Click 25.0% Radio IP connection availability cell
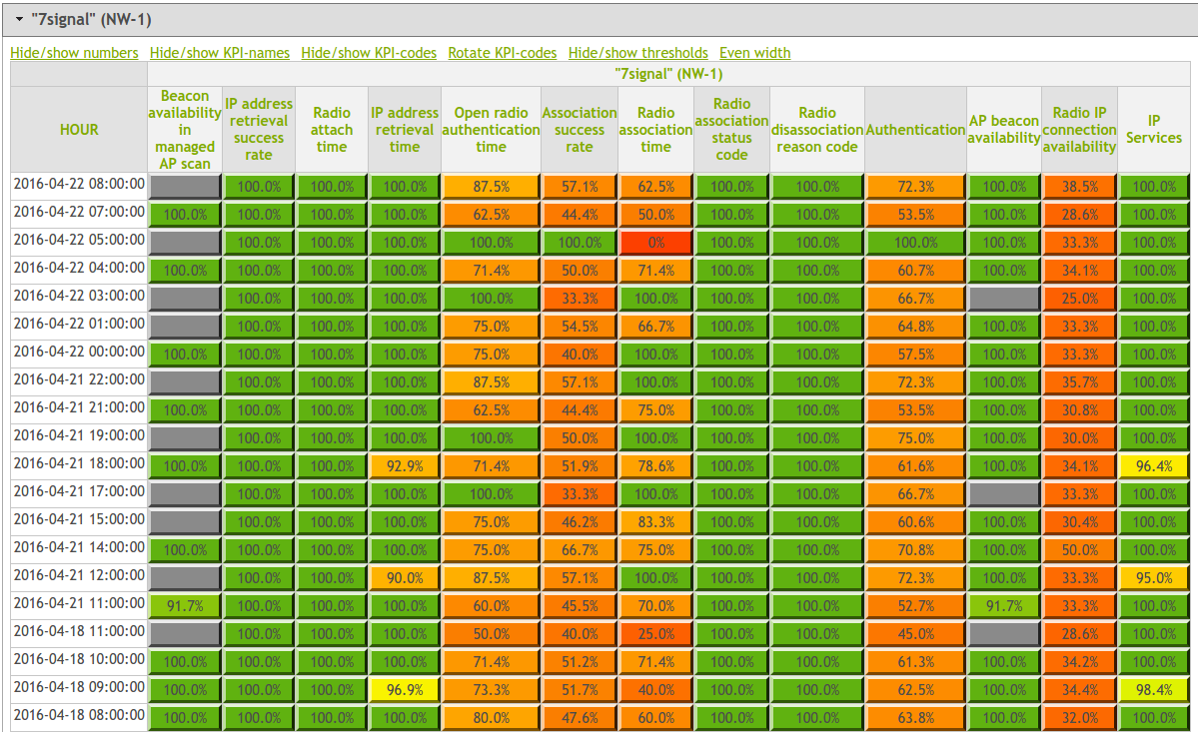The height and width of the screenshot is (732, 1198). coord(1079,299)
